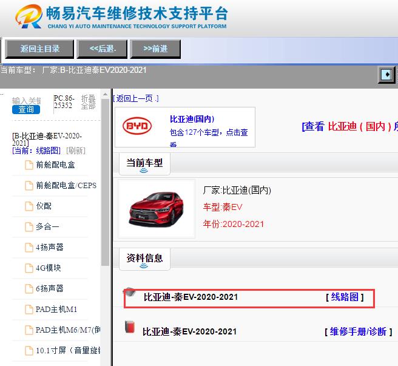Click [B-比亚迪-秦EV-2020-2021] tree root label
This screenshot has width=398, height=366.
pos(47,139)
